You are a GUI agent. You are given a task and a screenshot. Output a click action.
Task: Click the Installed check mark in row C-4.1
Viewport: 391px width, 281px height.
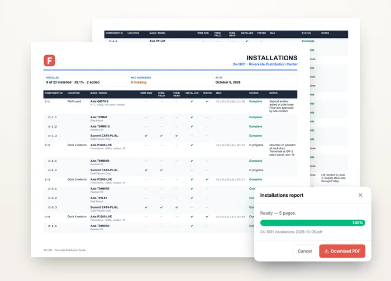[192, 226]
